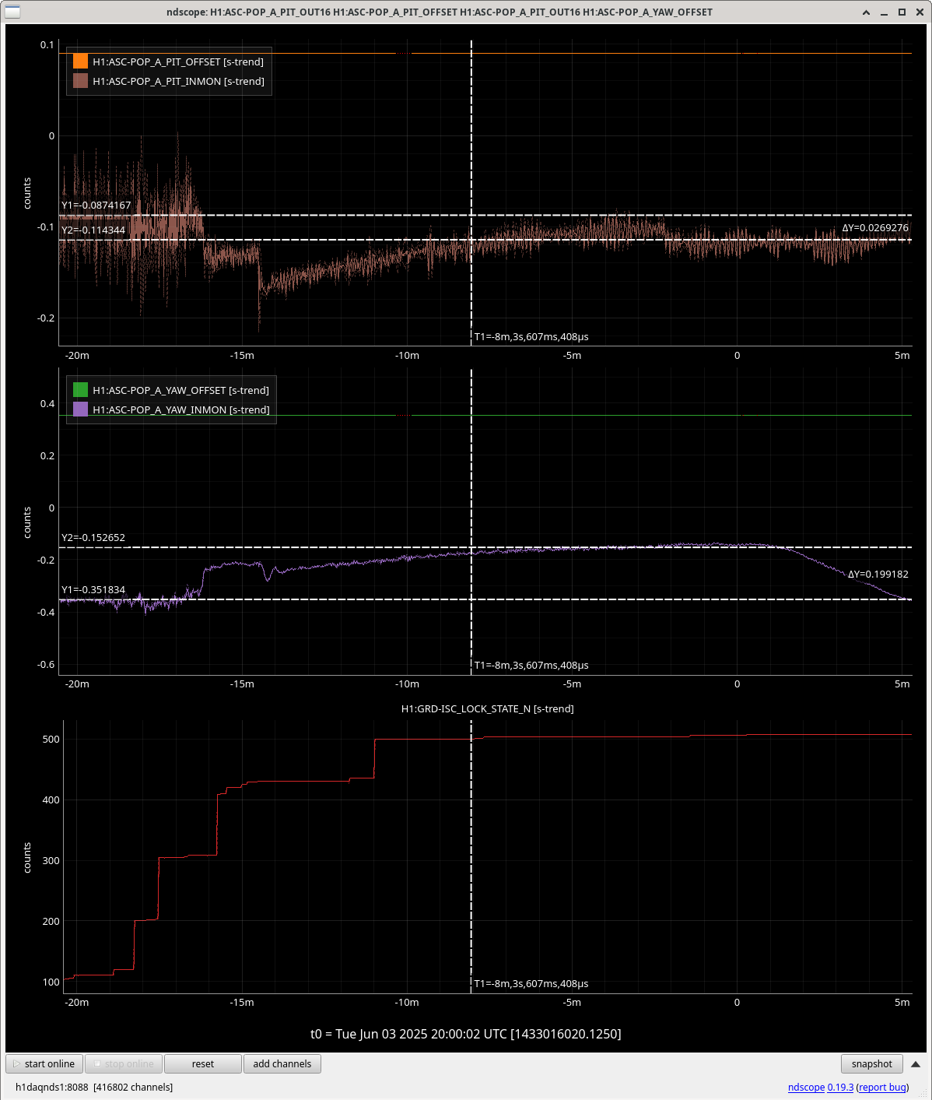Click the T1 time label in the lock state plot

click(x=531, y=984)
